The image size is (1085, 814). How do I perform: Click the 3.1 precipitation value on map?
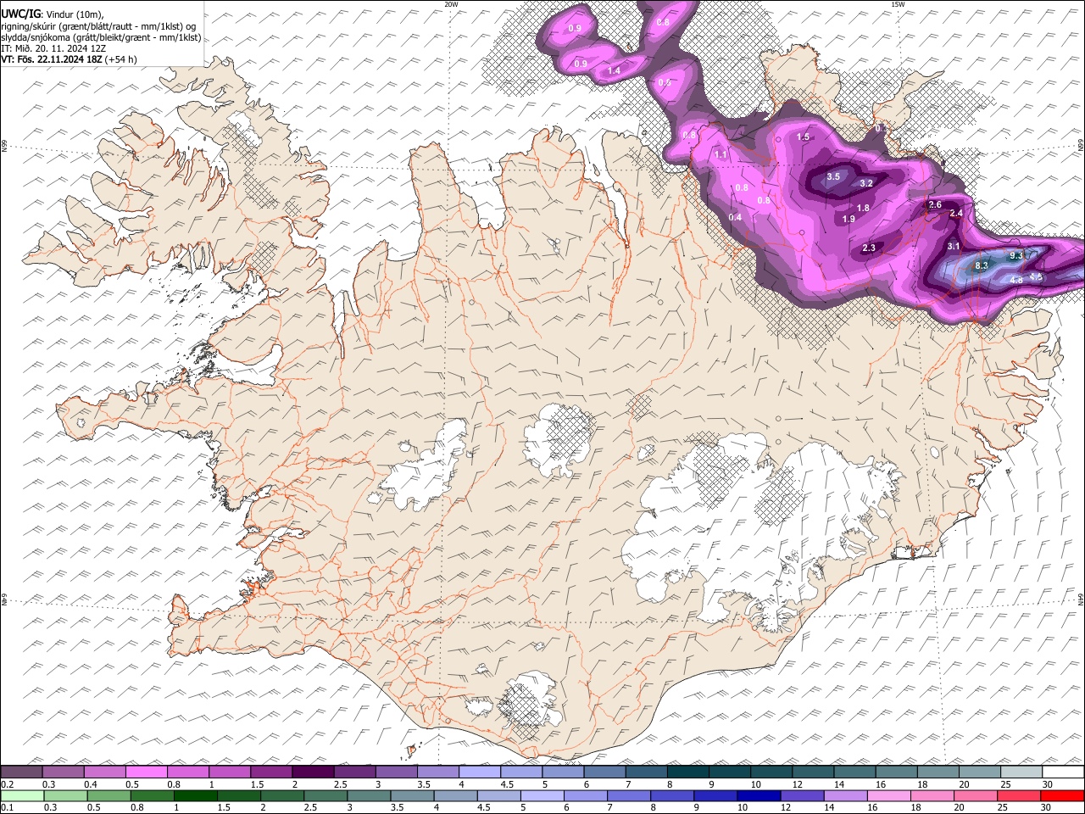tap(954, 246)
